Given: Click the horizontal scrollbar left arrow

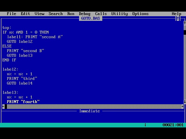Looking at the screenshot, I should click(3, 106).
